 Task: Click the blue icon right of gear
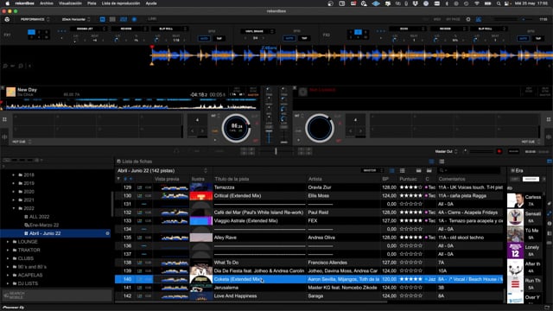[479, 19]
